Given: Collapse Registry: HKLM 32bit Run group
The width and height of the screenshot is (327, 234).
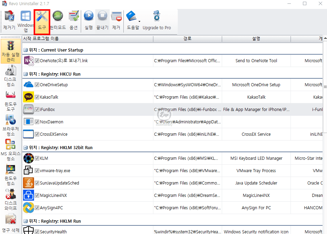Looking at the screenshot, I should (x=25, y=147).
